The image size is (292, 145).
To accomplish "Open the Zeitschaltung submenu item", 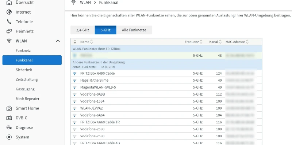I will [x=27, y=79].
